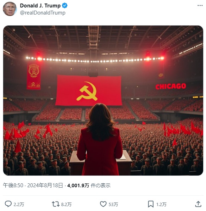Repost using the retweet arrows icon
Image resolution: width=206 pixels, height=211 pixels.
coord(56,204)
